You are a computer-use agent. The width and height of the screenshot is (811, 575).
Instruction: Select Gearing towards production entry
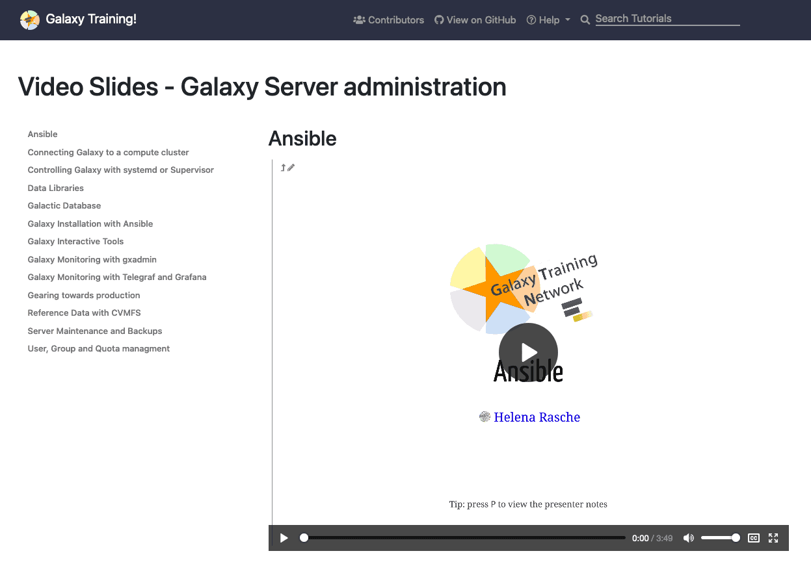[84, 295]
